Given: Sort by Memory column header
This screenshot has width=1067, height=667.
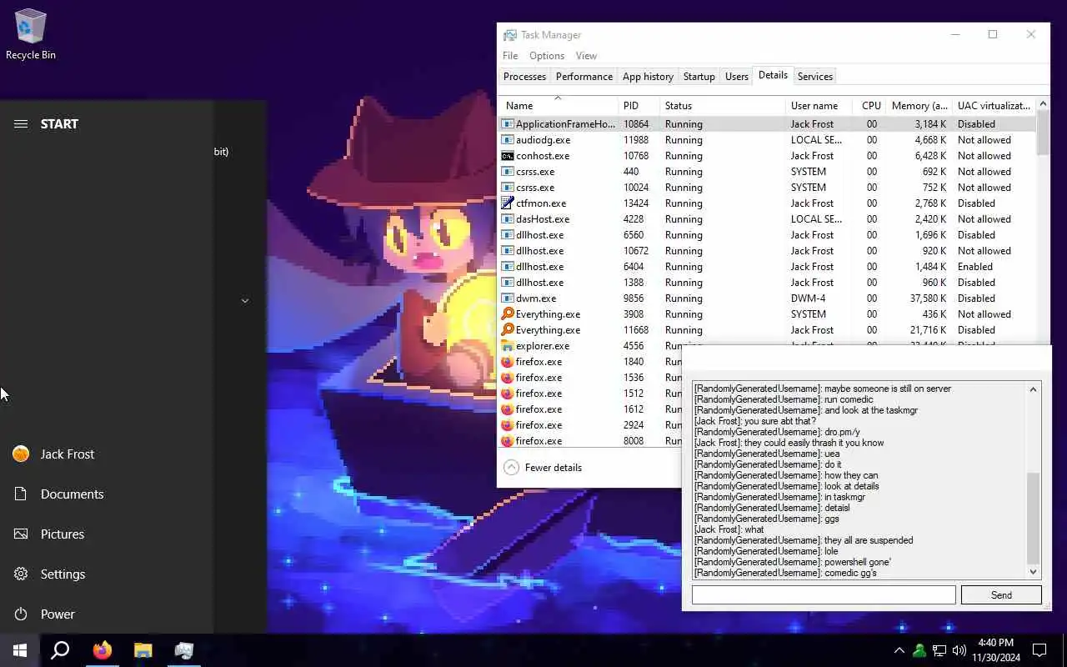Looking at the screenshot, I should click(919, 105).
